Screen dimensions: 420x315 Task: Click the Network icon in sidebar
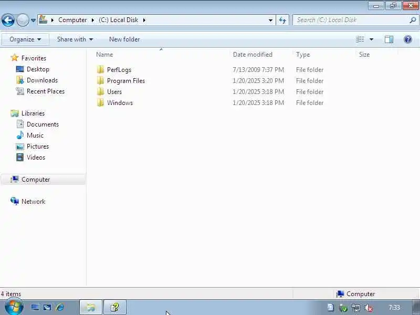15,201
